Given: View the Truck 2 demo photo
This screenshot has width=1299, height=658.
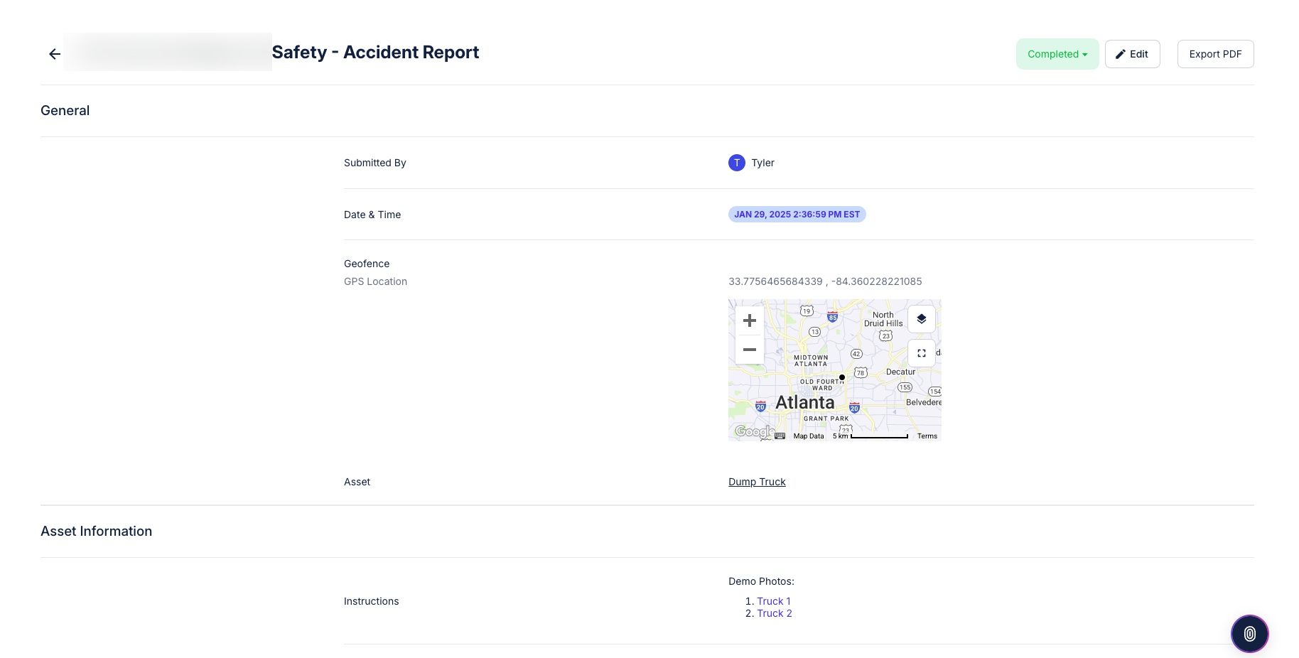Looking at the screenshot, I should click(774, 613).
